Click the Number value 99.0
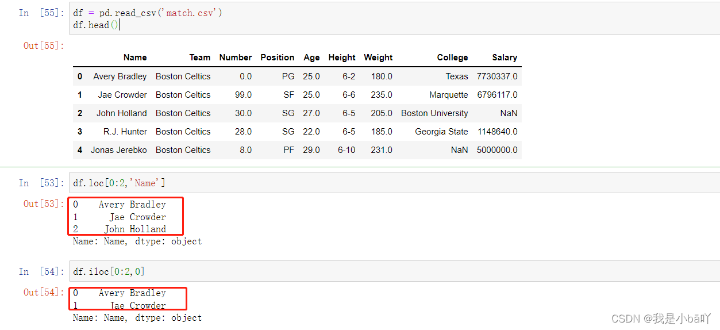 243,95
